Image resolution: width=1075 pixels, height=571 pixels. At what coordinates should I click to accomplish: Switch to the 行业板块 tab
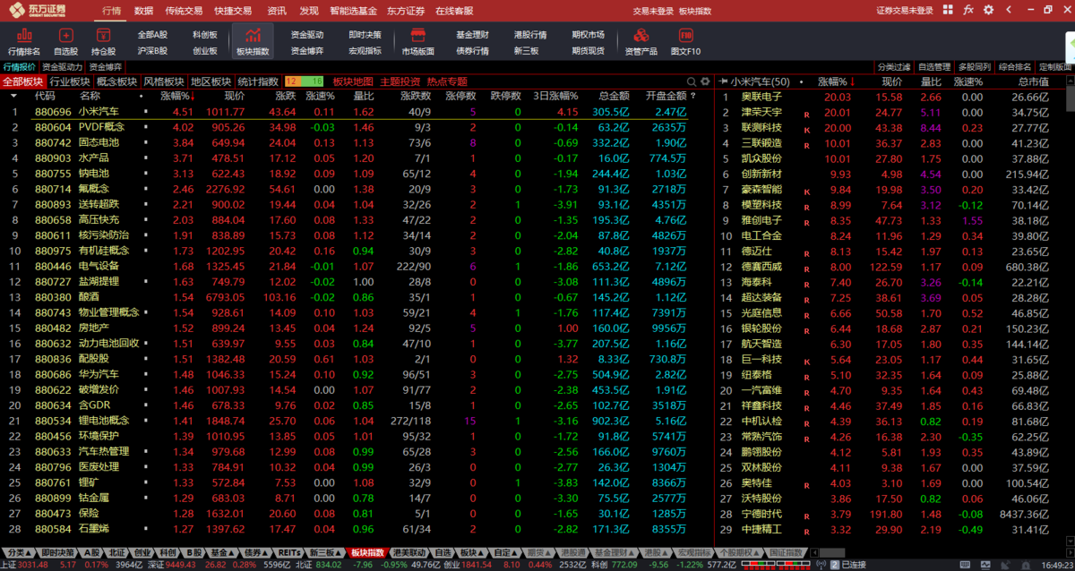pyautogui.click(x=69, y=81)
